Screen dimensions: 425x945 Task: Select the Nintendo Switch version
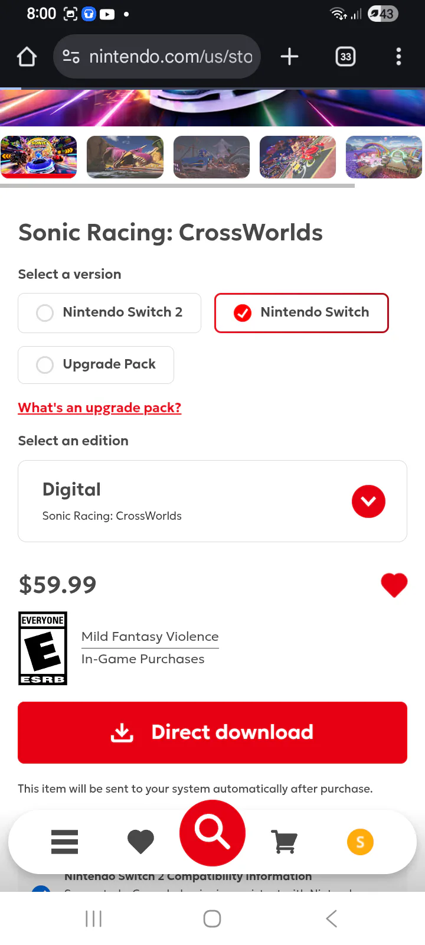click(301, 312)
